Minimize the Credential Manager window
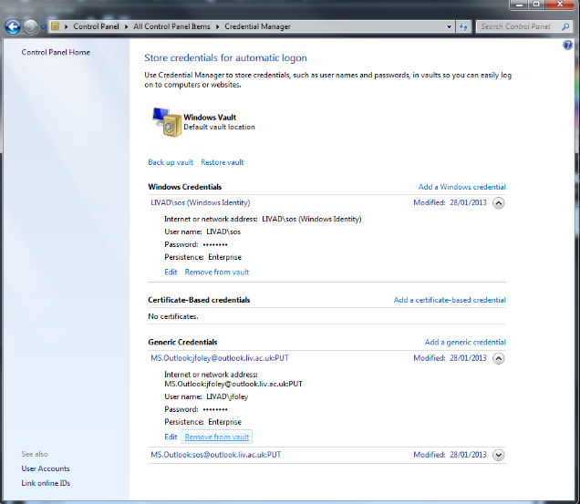Image resolution: width=580 pixels, height=504 pixels. (519, 5)
